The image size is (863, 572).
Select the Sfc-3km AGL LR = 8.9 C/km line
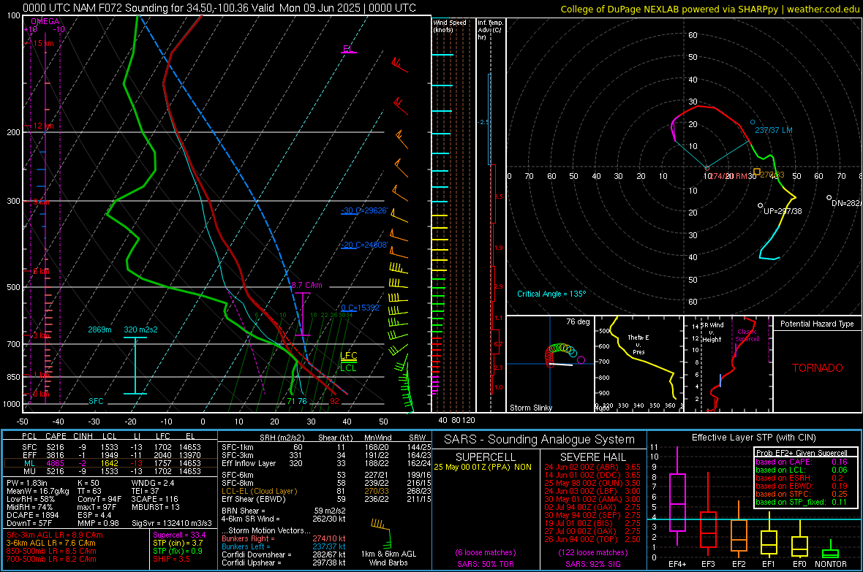click(x=55, y=535)
